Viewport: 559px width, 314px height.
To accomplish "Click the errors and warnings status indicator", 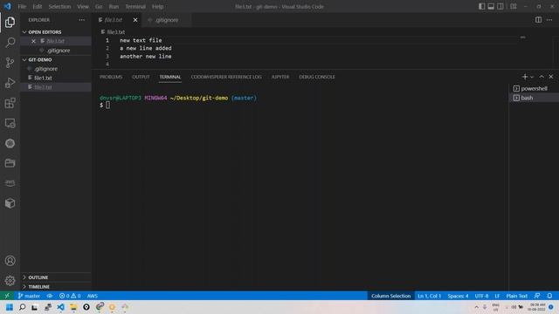I will click(x=70, y=296).
